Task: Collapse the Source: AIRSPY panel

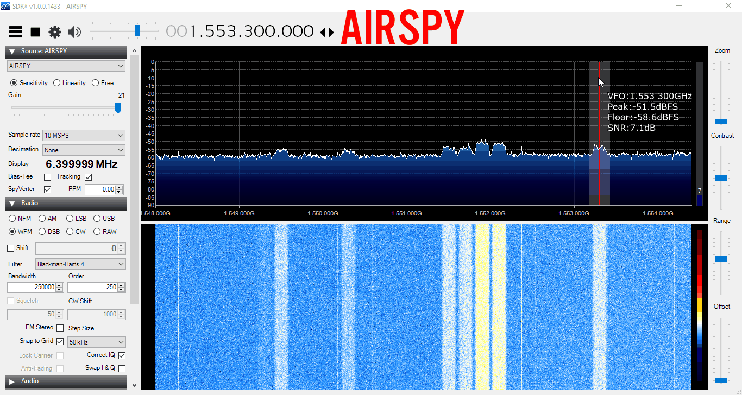Action: pyautogui.click(x=12, y=52)
